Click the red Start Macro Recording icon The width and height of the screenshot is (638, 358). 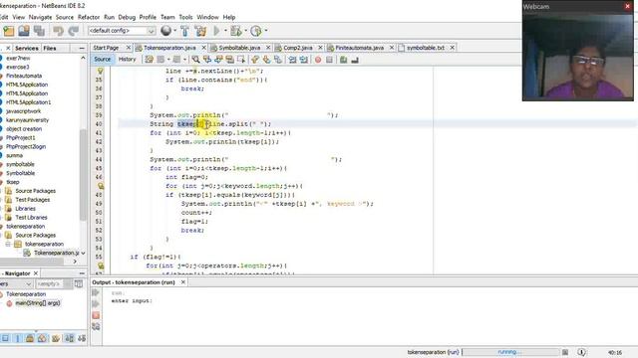pyautogui.click(x=318, y=60)
